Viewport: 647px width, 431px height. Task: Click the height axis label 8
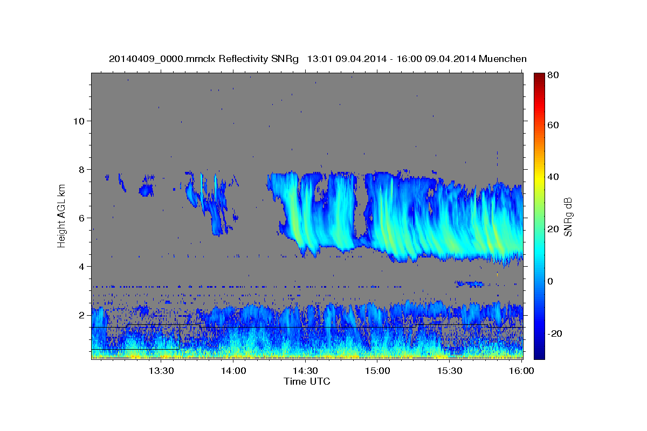[x=82, y=169]
